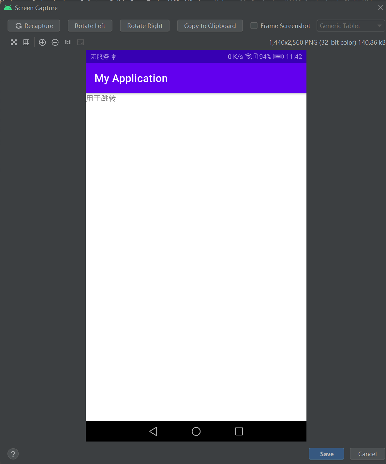Click the 0 K/s network speed text
This screenshot has height=464, width=386.
235,57
